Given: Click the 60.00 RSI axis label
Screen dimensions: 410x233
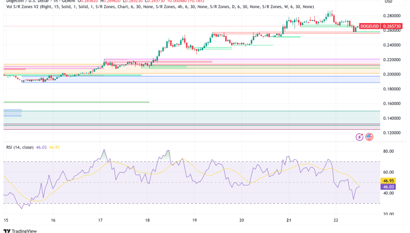Looking at the screenshot, I should [x=388, y=172].
